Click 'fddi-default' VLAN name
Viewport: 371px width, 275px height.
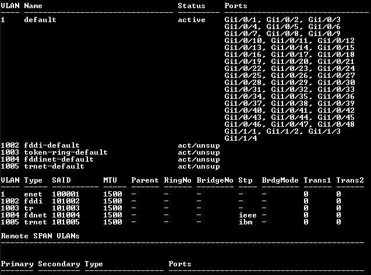click(52, 145)
